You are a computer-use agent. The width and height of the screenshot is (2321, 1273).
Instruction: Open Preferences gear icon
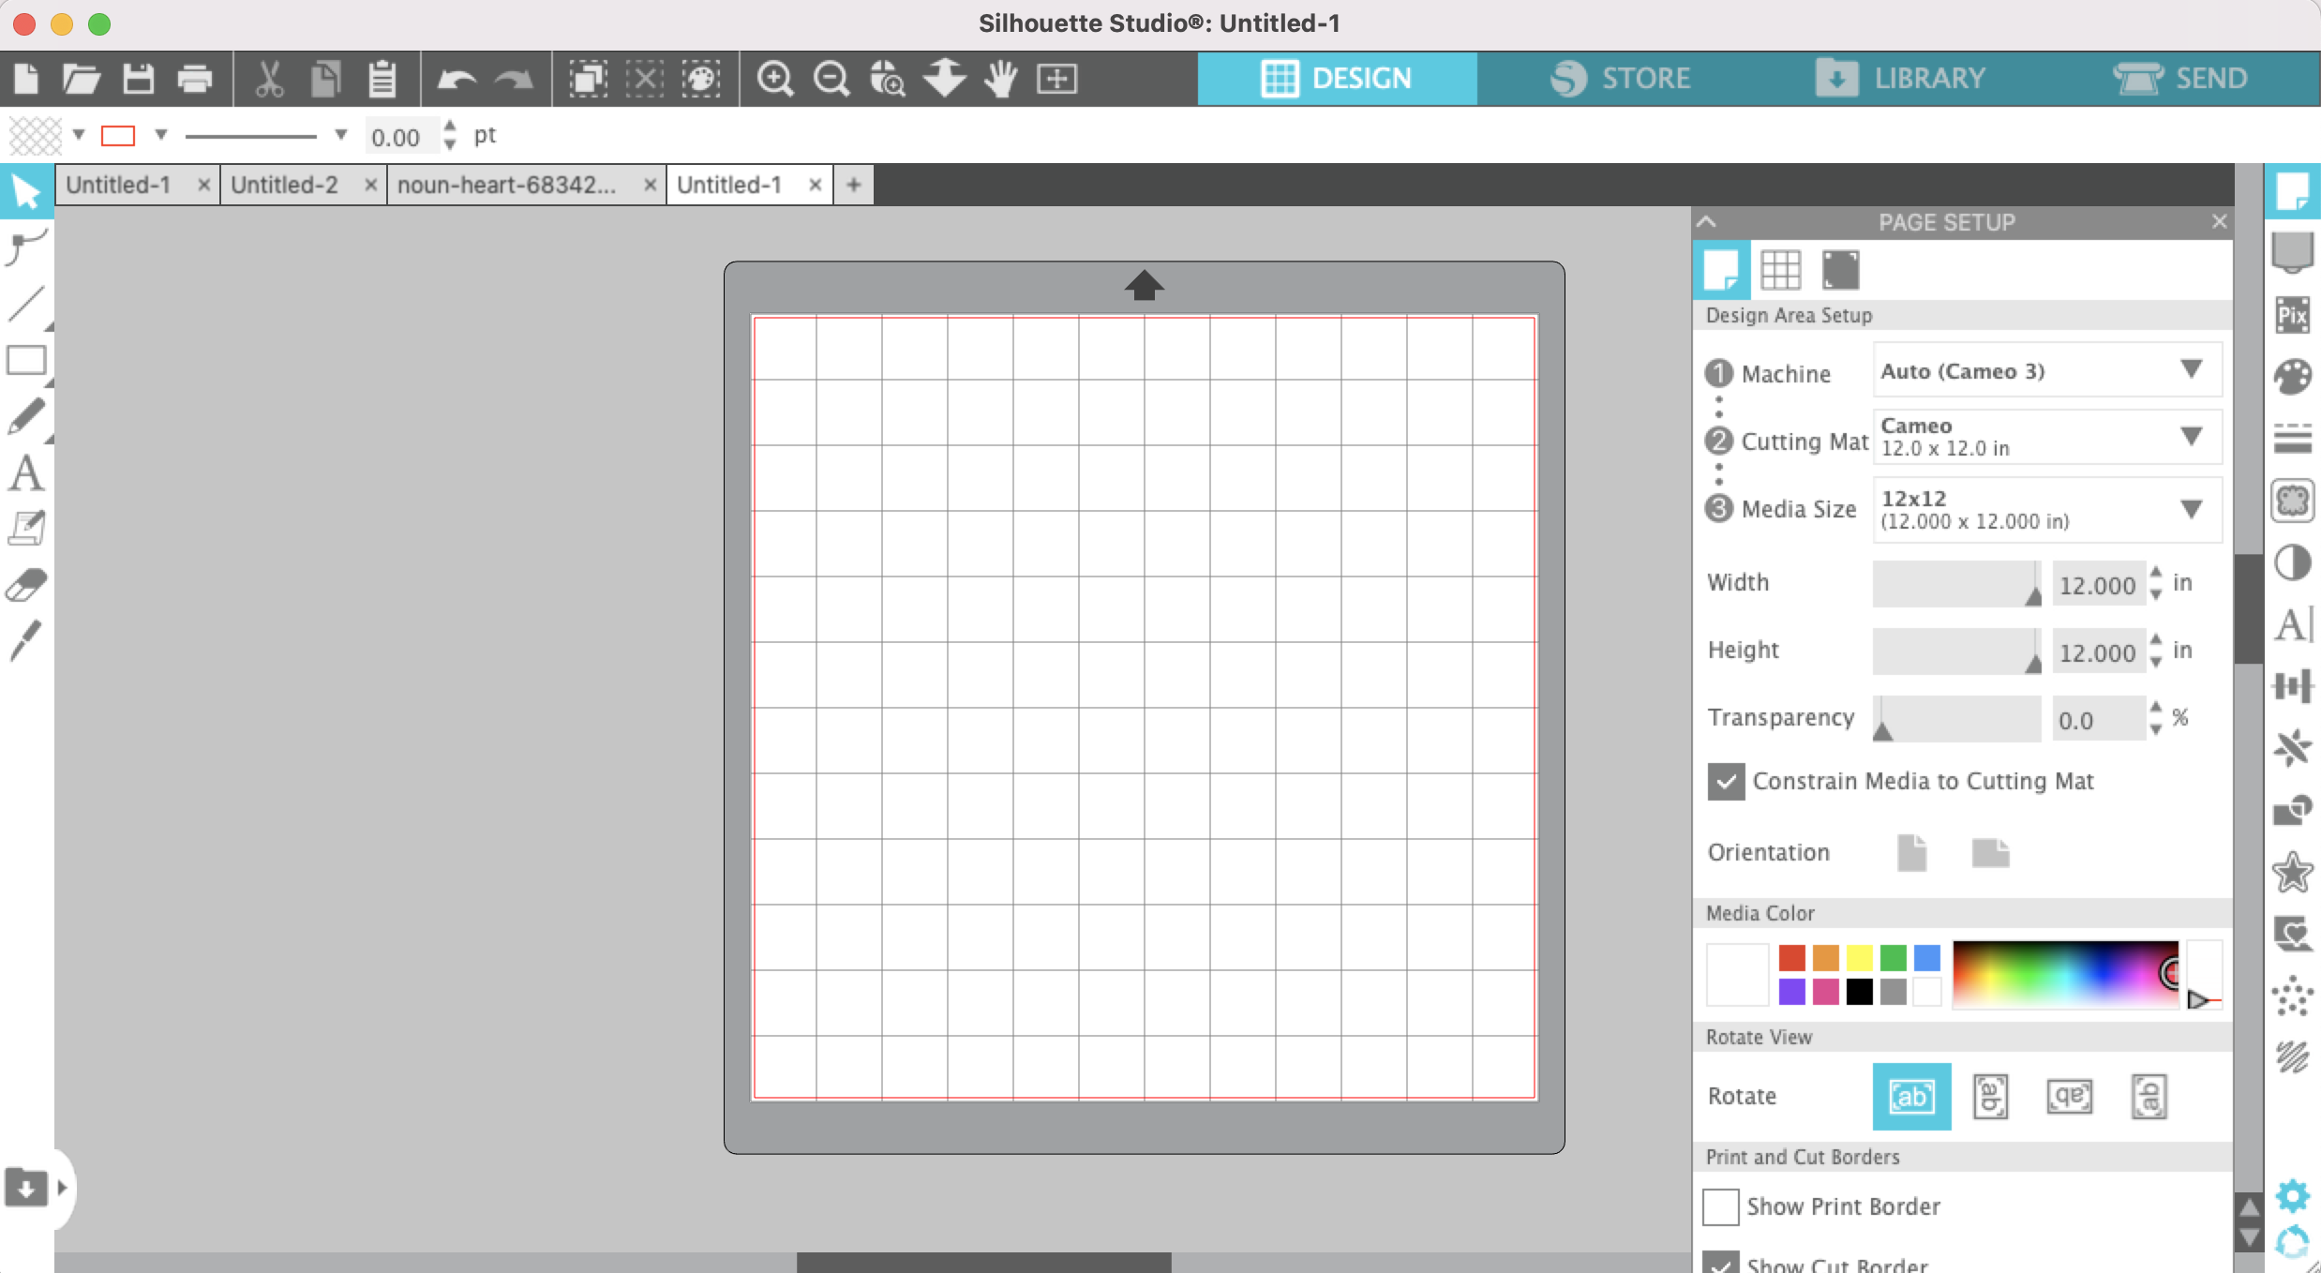pyautogui.click(x=2292, y=1196)
